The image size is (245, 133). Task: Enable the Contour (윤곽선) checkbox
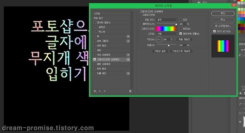pos(96,27)
